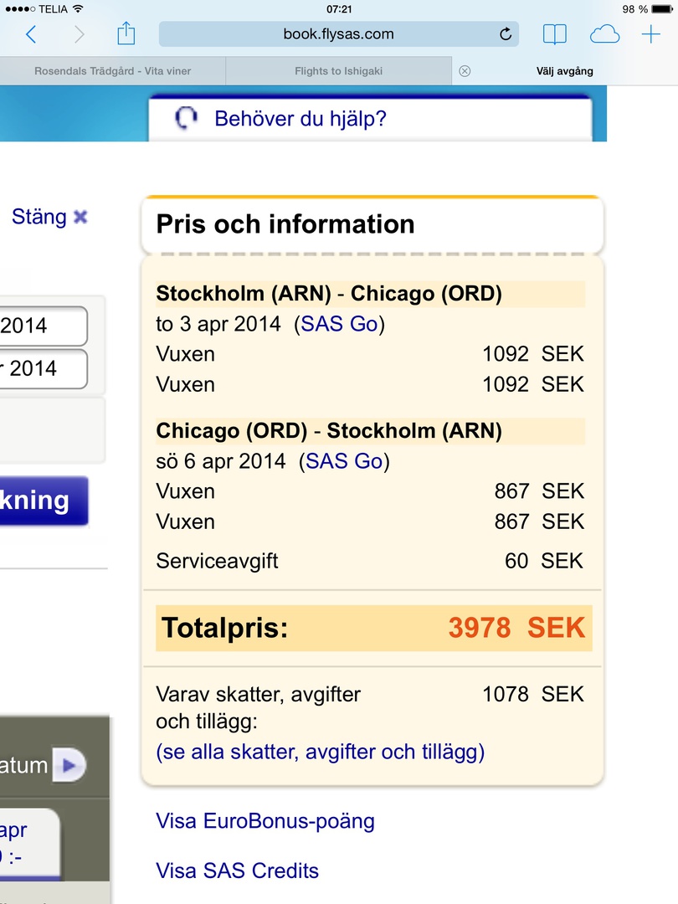This screenshot has width=678, height=904.
Task: Open the Bookmarks book icon
Action: [x=554, y=34]
